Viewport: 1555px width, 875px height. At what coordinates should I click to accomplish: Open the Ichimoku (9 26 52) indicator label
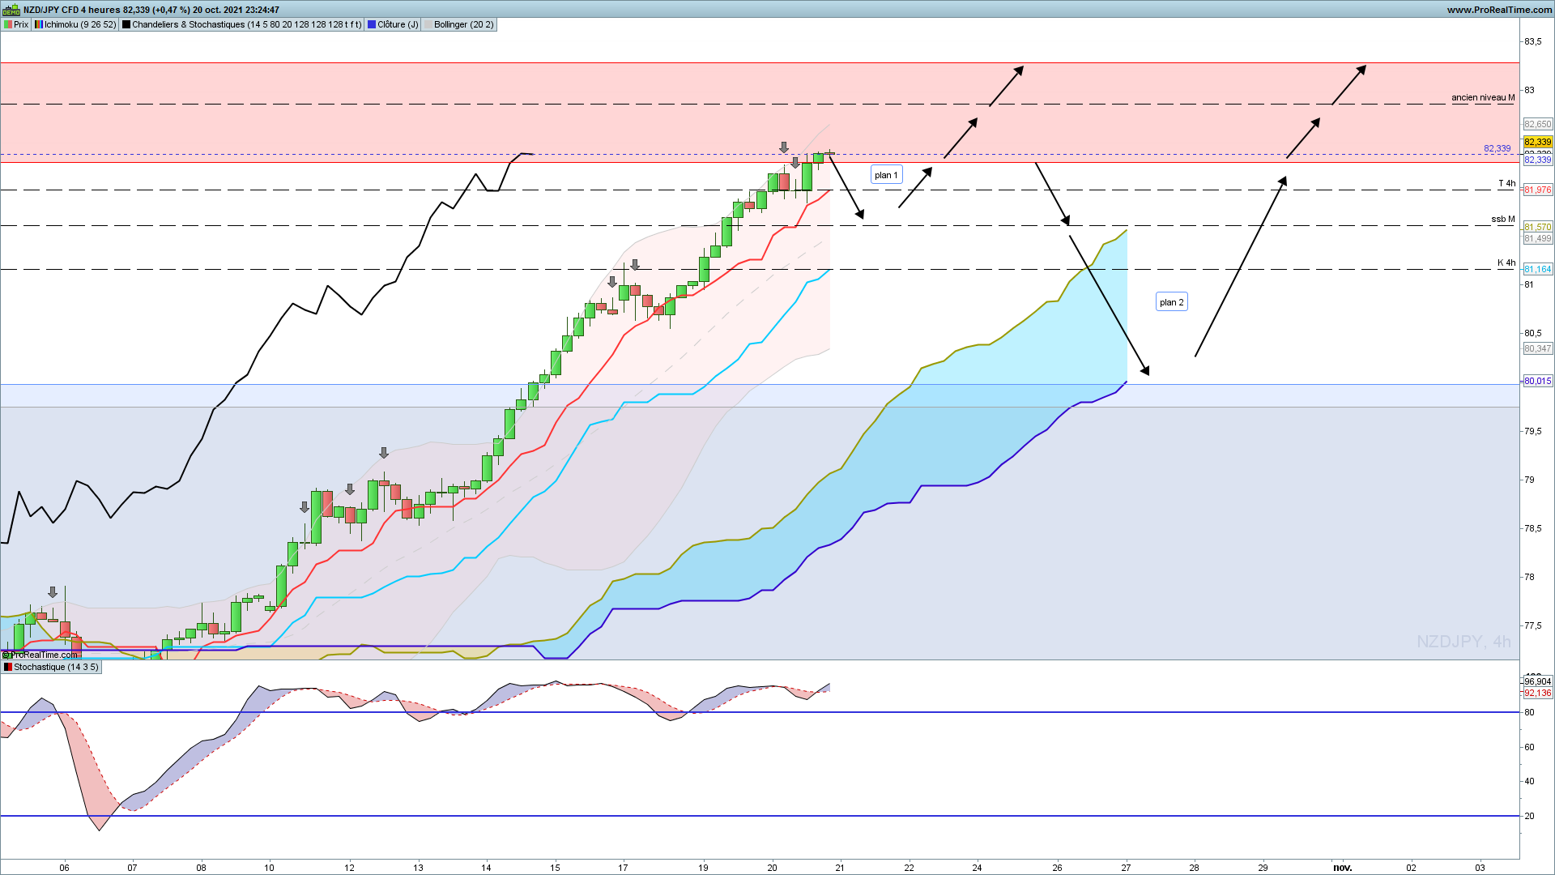[76, 24]
